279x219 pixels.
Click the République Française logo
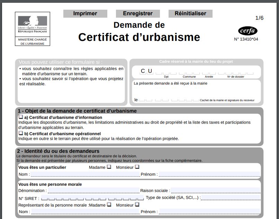tap(33, 25)
